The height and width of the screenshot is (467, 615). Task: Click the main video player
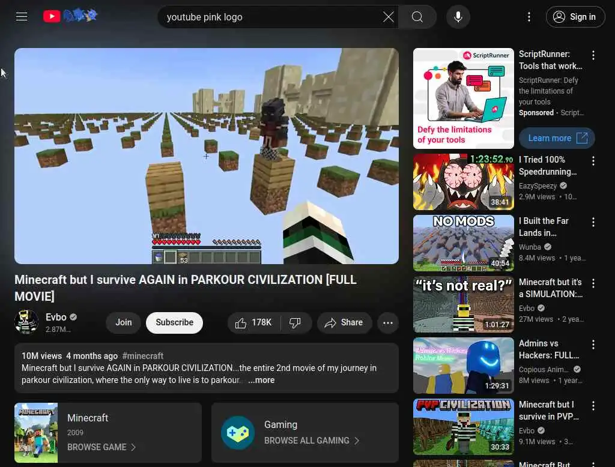(x=207, y=156)
